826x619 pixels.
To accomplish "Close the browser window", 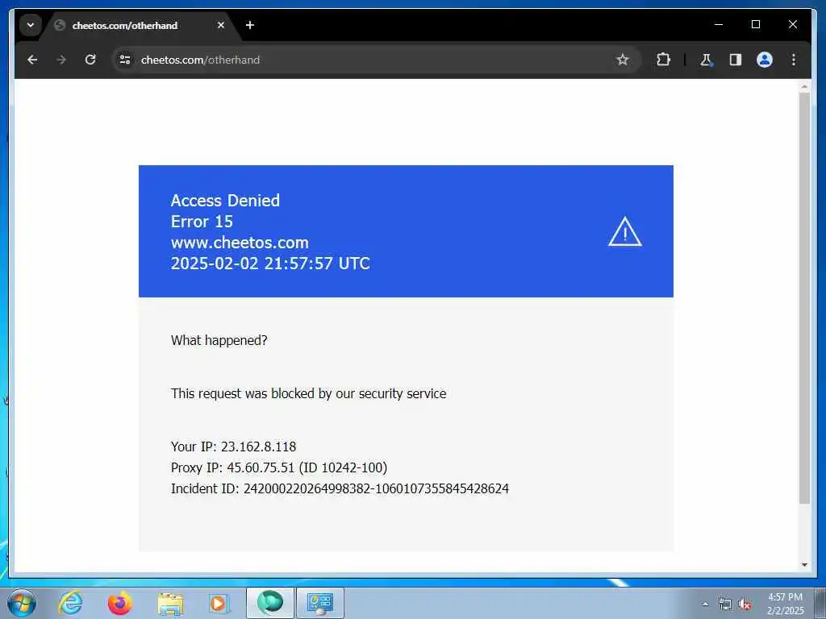I will pyautogui.click(x=792, y=24).
